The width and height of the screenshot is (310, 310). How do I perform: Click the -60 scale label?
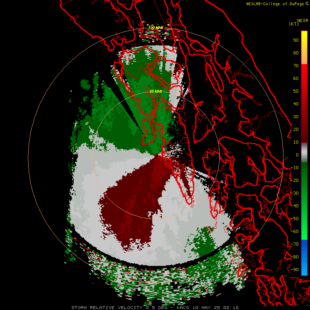tap(294, 231)
